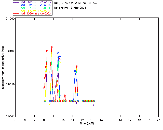Screen dimensions: 163x130
Task: Click the x-axis tick label 15
Action: [111, 120]
